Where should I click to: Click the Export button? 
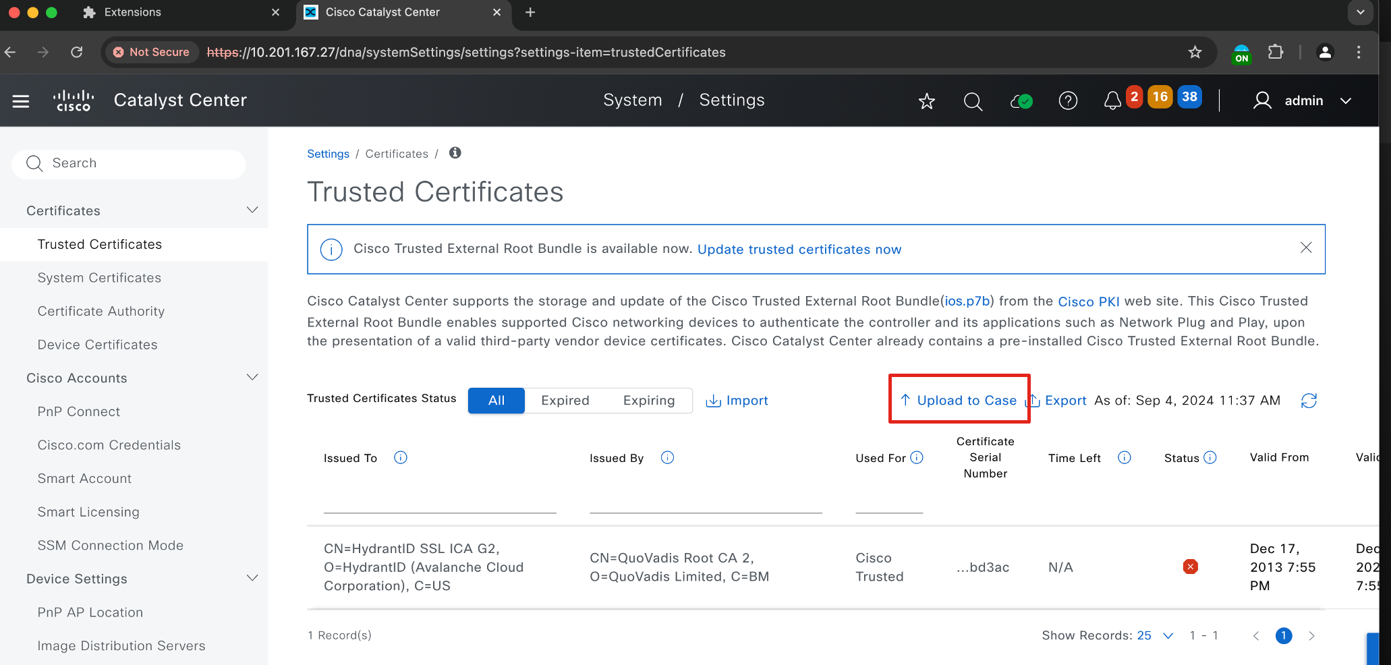click(x=1056, y=401)
